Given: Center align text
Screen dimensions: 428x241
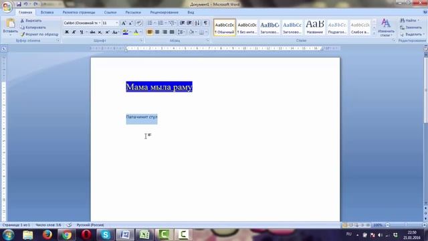Looking at the screenshot, I should (157, 32).
